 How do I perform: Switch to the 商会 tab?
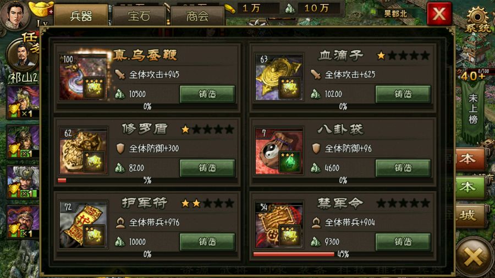(x=197, y=16)
